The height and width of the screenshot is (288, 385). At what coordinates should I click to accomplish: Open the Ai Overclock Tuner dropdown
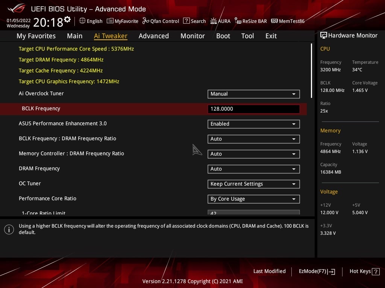pos(253,94)
